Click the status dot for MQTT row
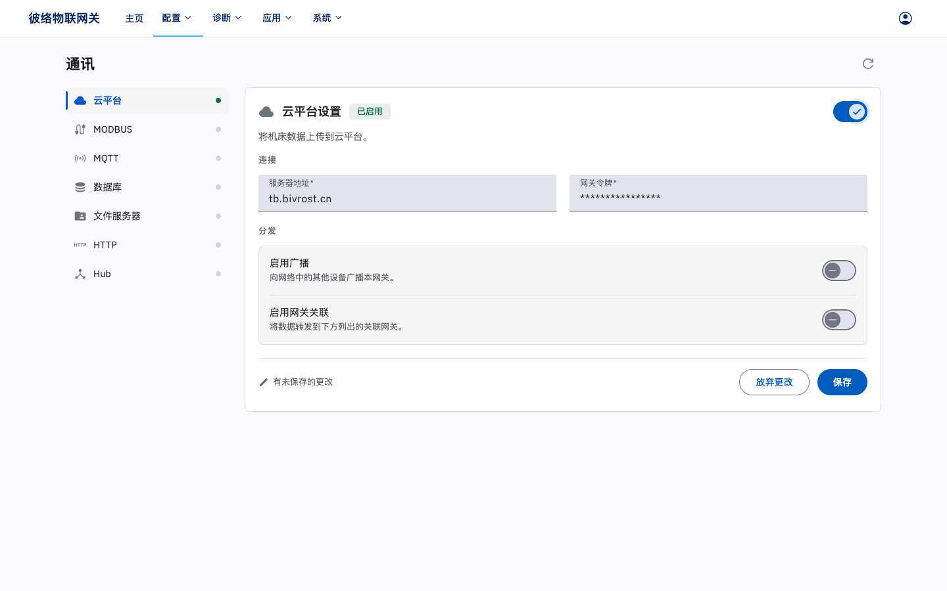 [218, 158]
